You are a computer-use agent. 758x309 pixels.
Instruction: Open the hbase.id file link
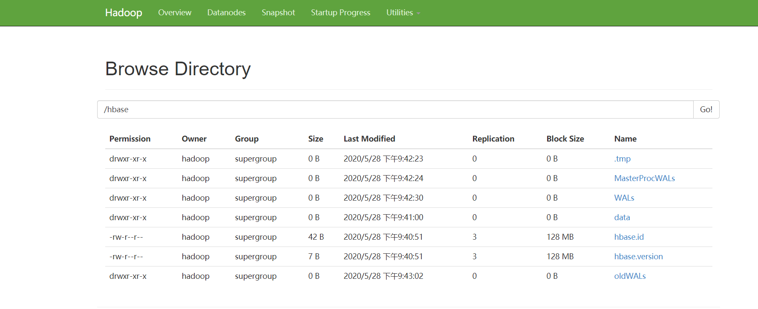[628, 237]
